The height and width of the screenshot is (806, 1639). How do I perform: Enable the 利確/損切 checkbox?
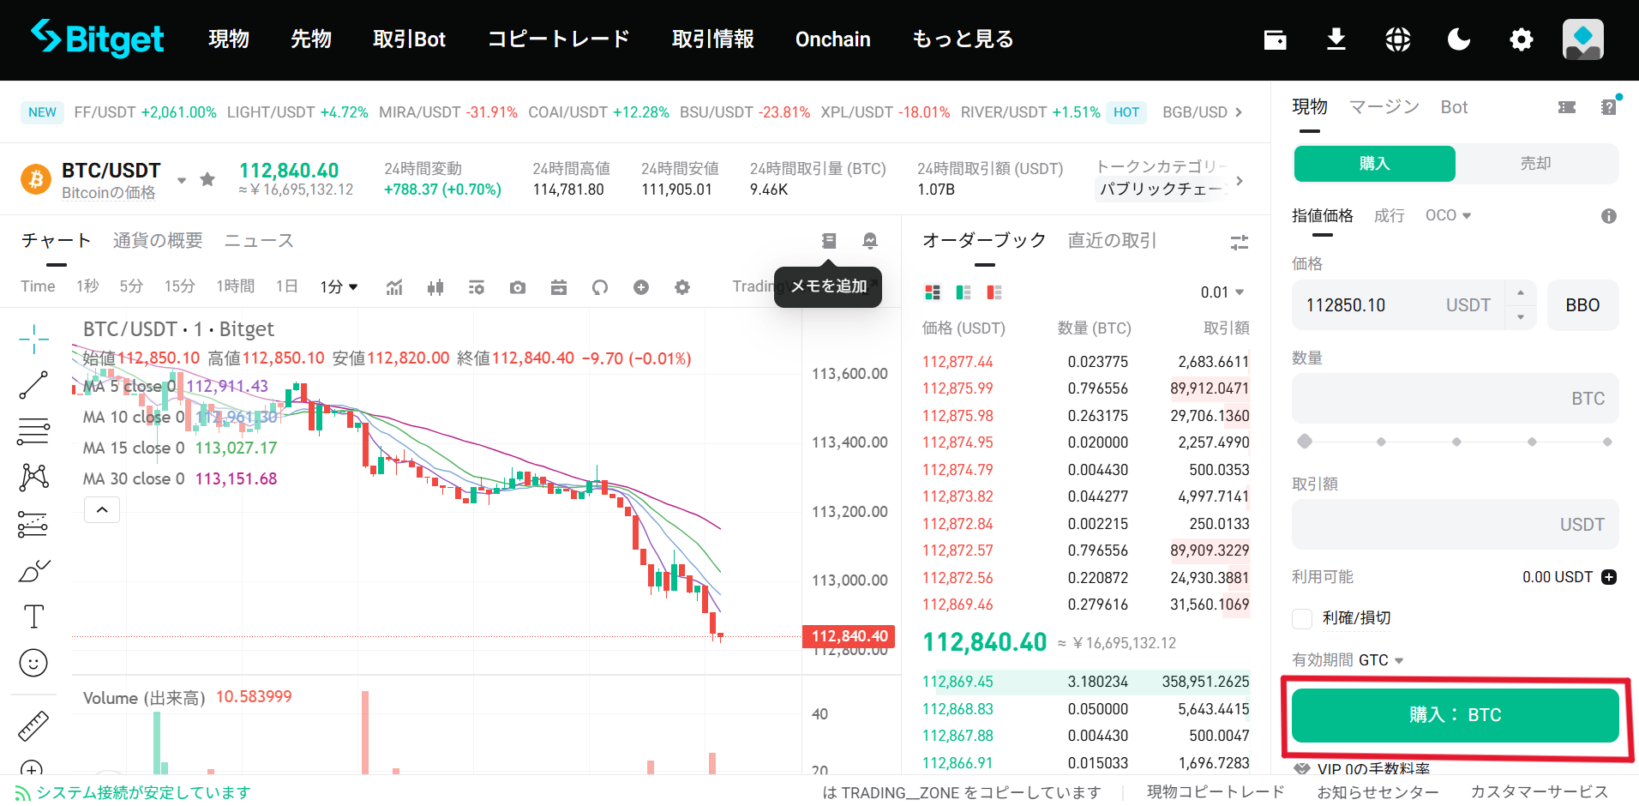click(1301, 618)
